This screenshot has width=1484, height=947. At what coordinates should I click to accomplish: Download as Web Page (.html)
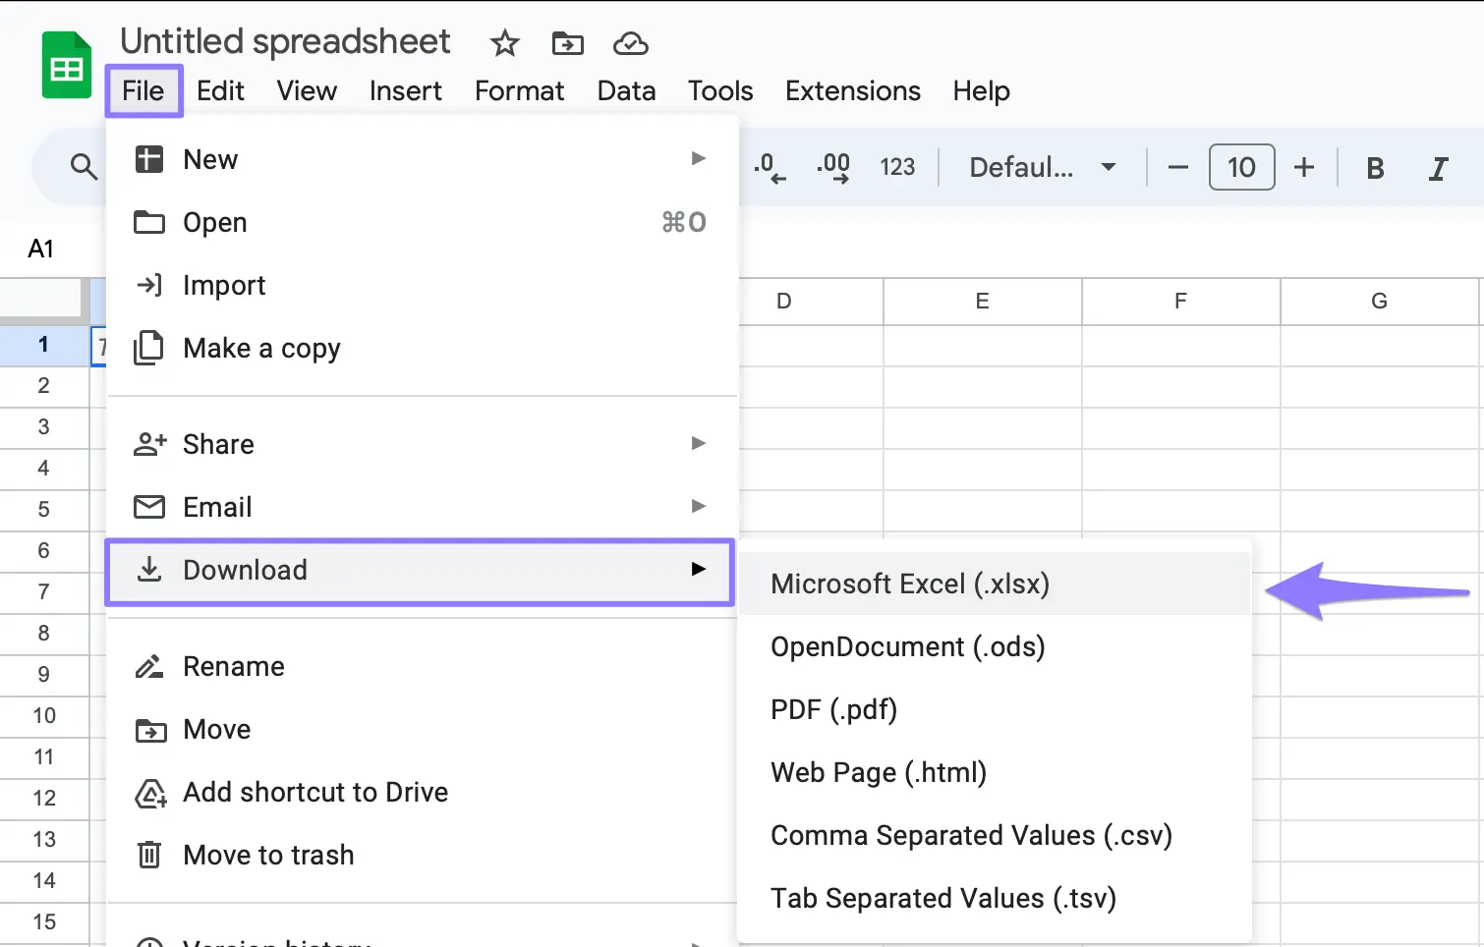click(x=995, y=772)
